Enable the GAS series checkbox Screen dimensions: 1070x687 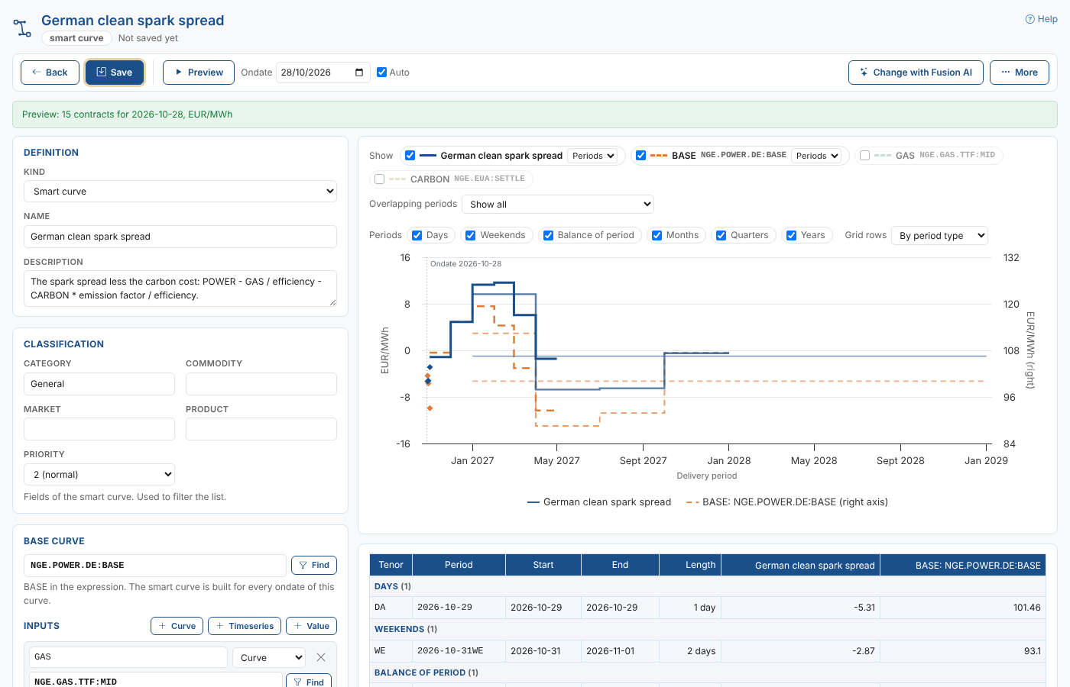[x=865, y=156]
